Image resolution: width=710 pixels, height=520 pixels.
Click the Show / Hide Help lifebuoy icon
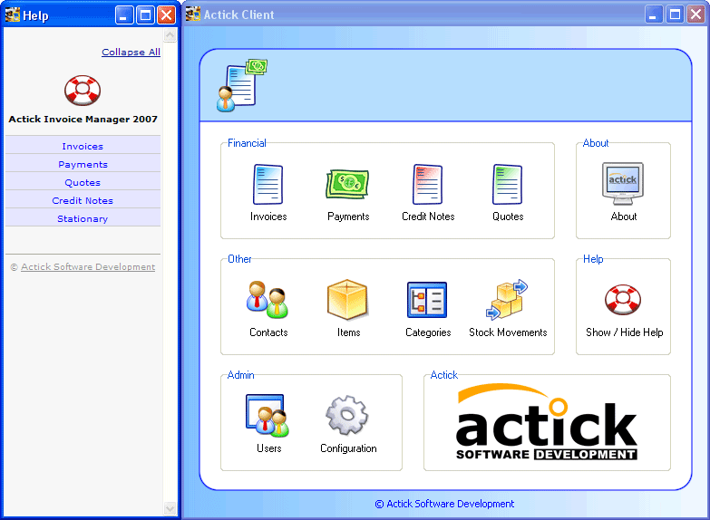623,300
